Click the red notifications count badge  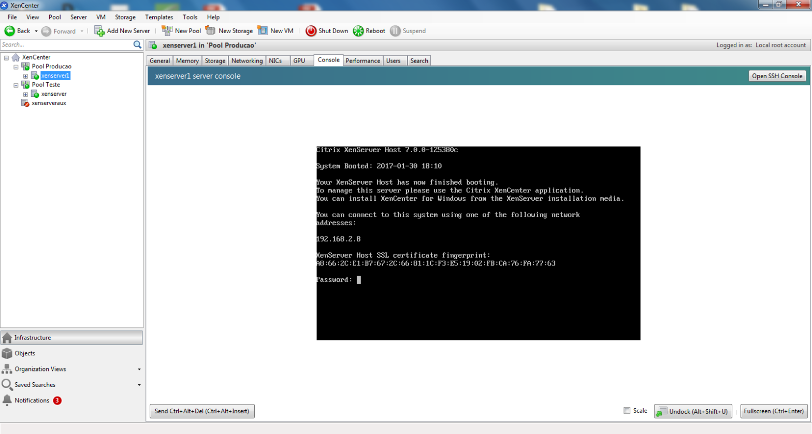(57, 400)
